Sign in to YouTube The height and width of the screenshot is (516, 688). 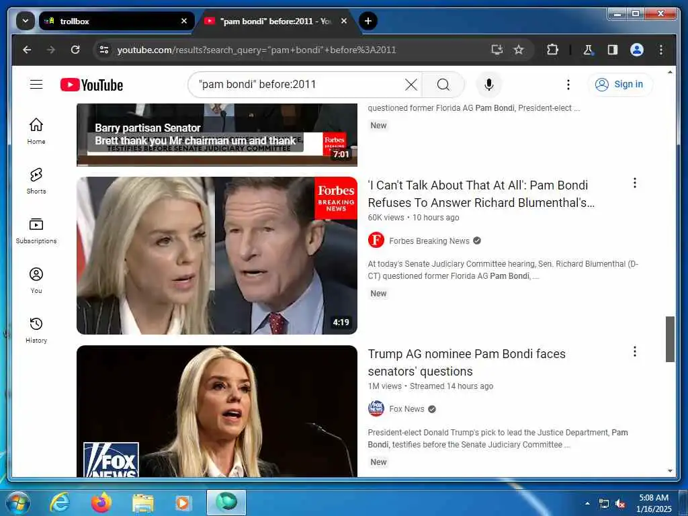(619, 84)
